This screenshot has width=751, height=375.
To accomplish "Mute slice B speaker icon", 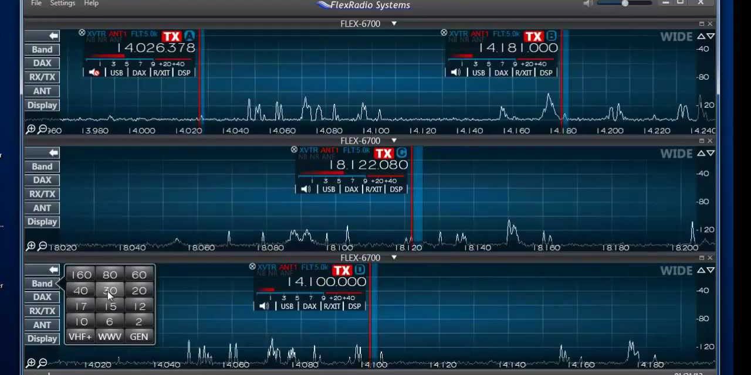I will point(456,73).
